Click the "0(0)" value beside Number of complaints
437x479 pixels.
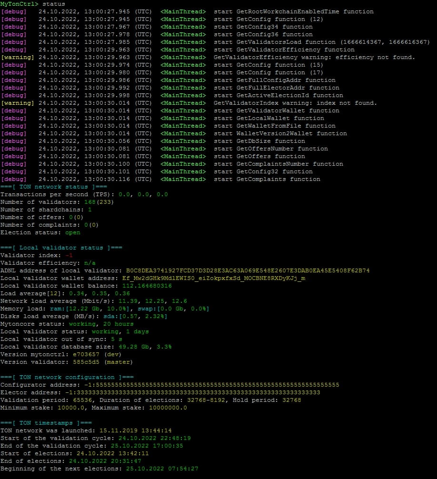[91, 225]
